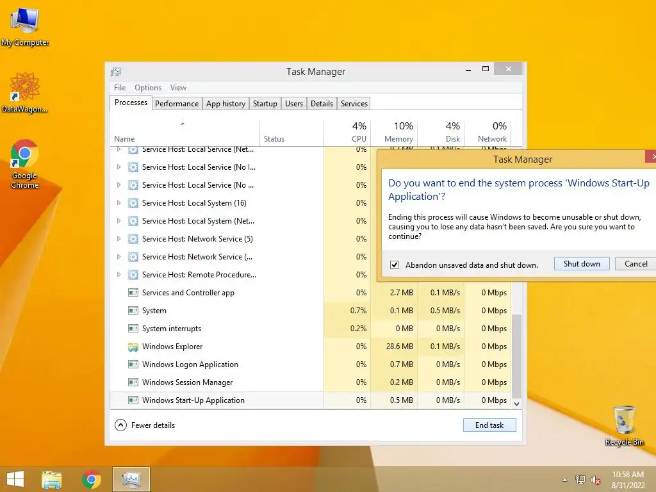Sort by the Status column header
This screenshot has height=492, width=656.
coord(291,133)
